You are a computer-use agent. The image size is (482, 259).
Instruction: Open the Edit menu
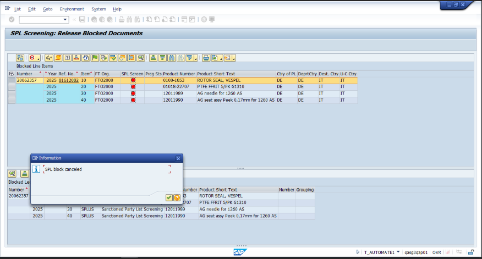(32, 9)
